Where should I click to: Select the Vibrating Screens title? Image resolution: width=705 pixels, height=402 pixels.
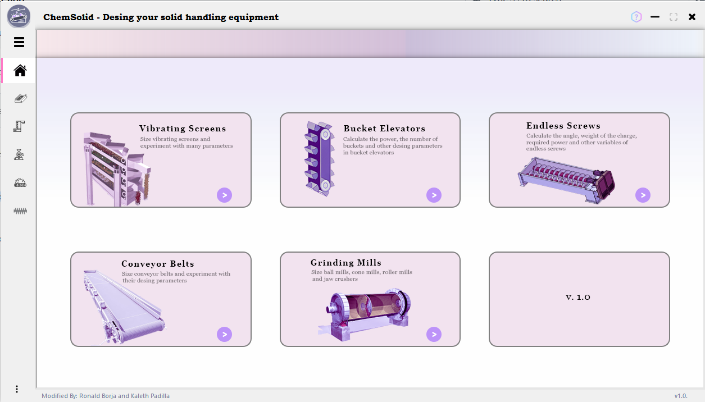click(x=183, y=129)
